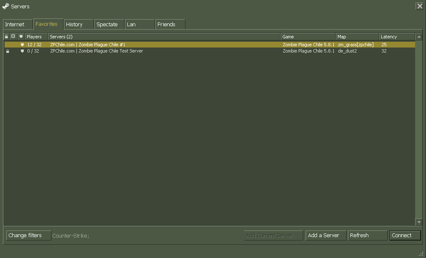Open the Lan tab
Image resolution: width=426 pixels, height=258 pixels.
point(139,25)
